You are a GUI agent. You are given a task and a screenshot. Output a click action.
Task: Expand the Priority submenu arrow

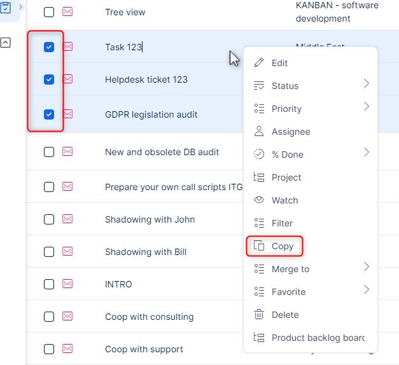(367, 107)
